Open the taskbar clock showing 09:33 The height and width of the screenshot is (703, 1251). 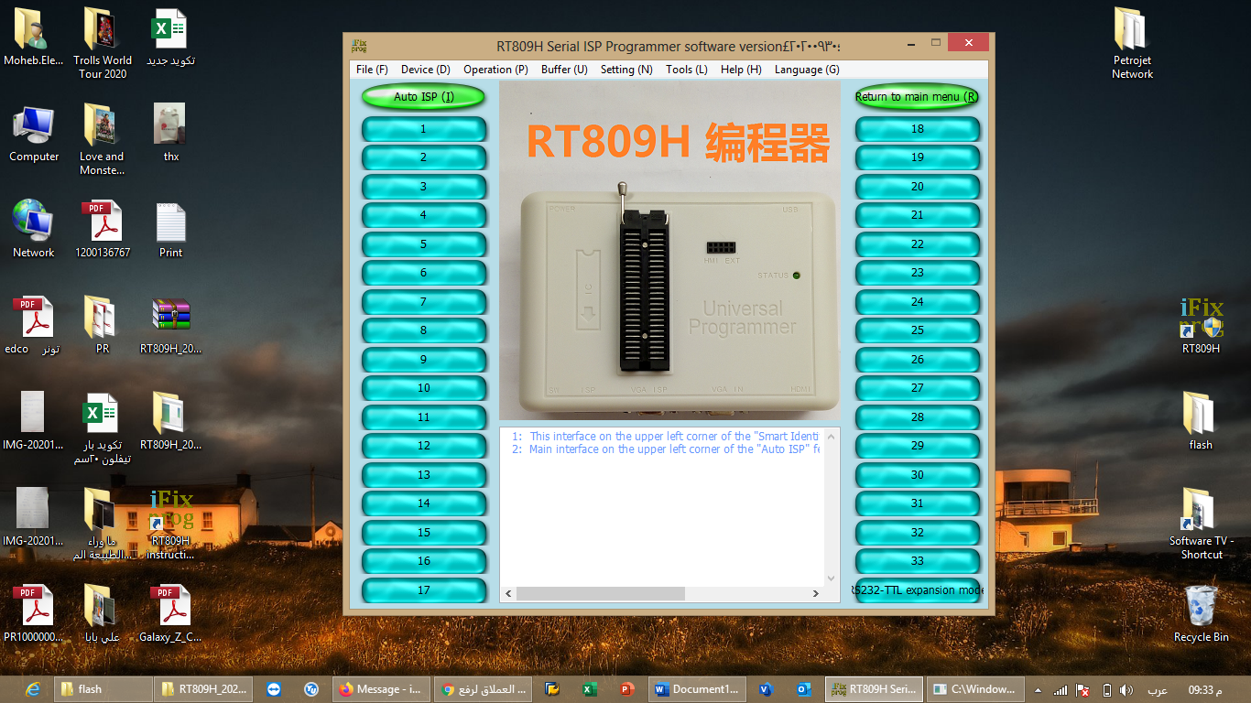click(1206, 689)
